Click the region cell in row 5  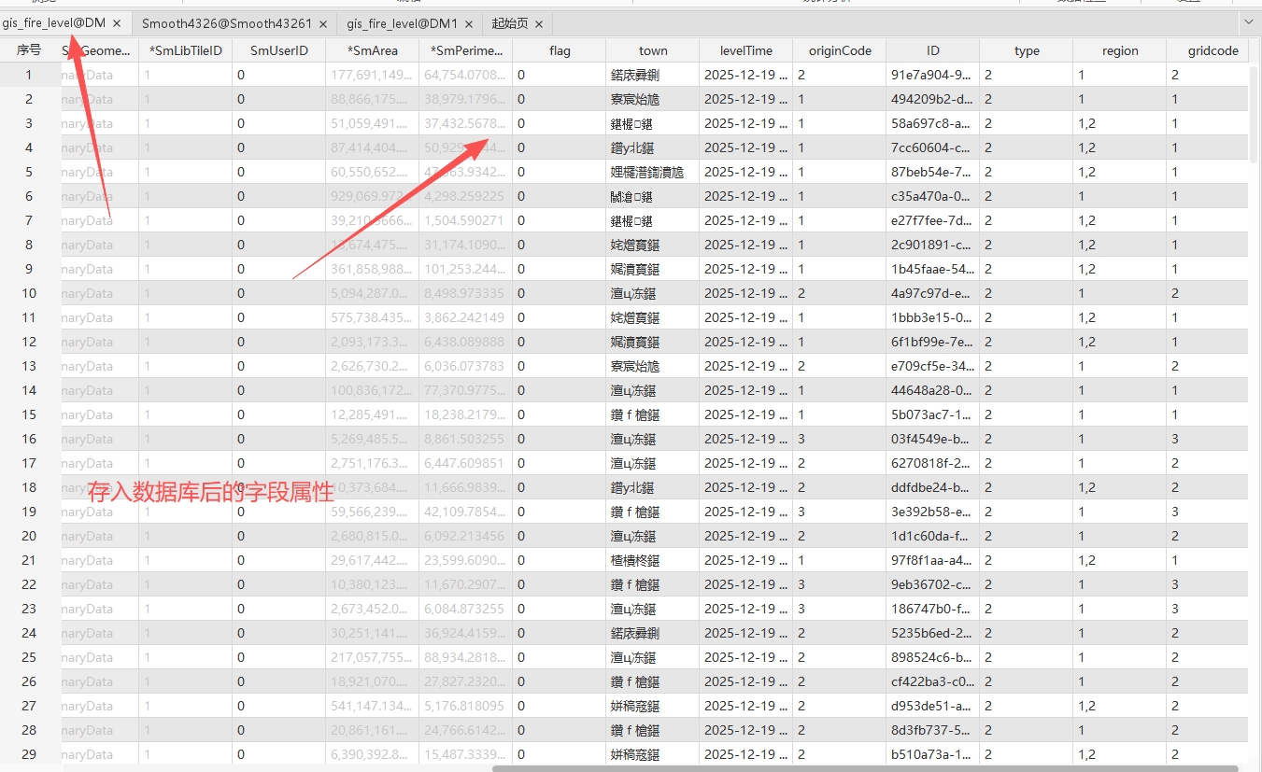click(1119, 172)
